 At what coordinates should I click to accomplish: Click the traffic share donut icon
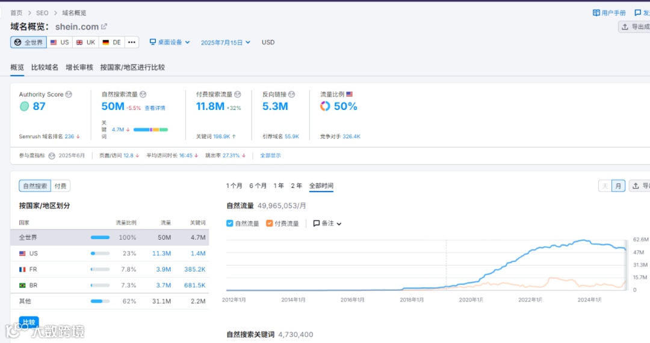pyautogui.click(x=325, y=106)
